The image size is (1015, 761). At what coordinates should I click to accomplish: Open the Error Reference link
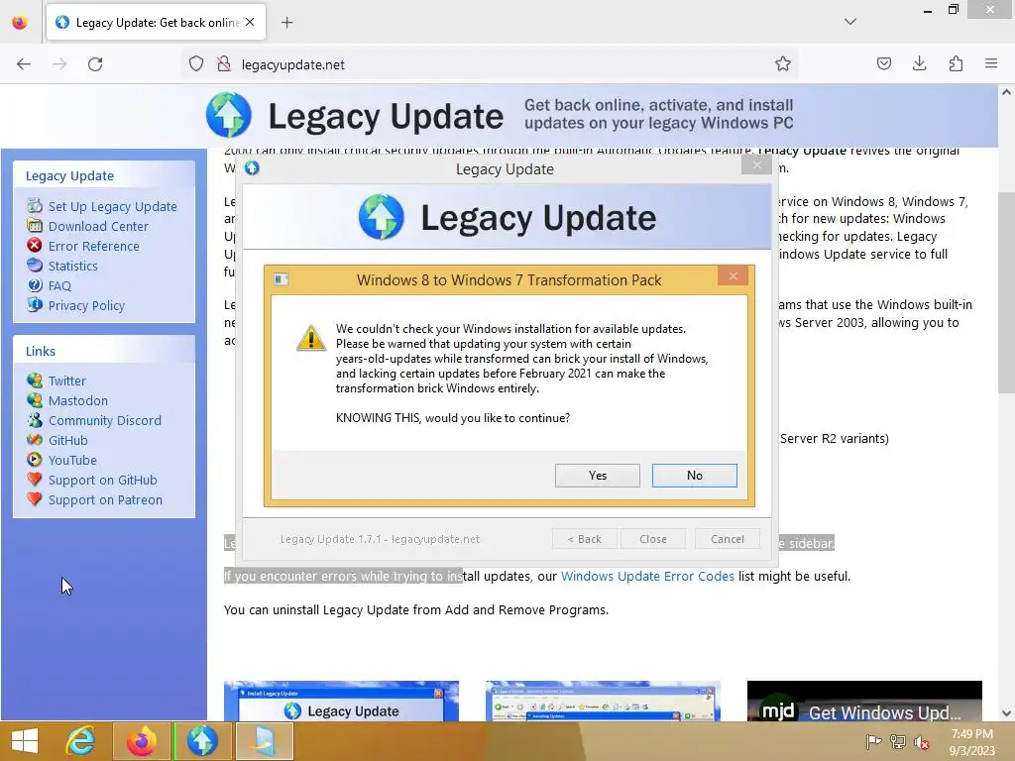pyautogui.click(x=94, y=247)
